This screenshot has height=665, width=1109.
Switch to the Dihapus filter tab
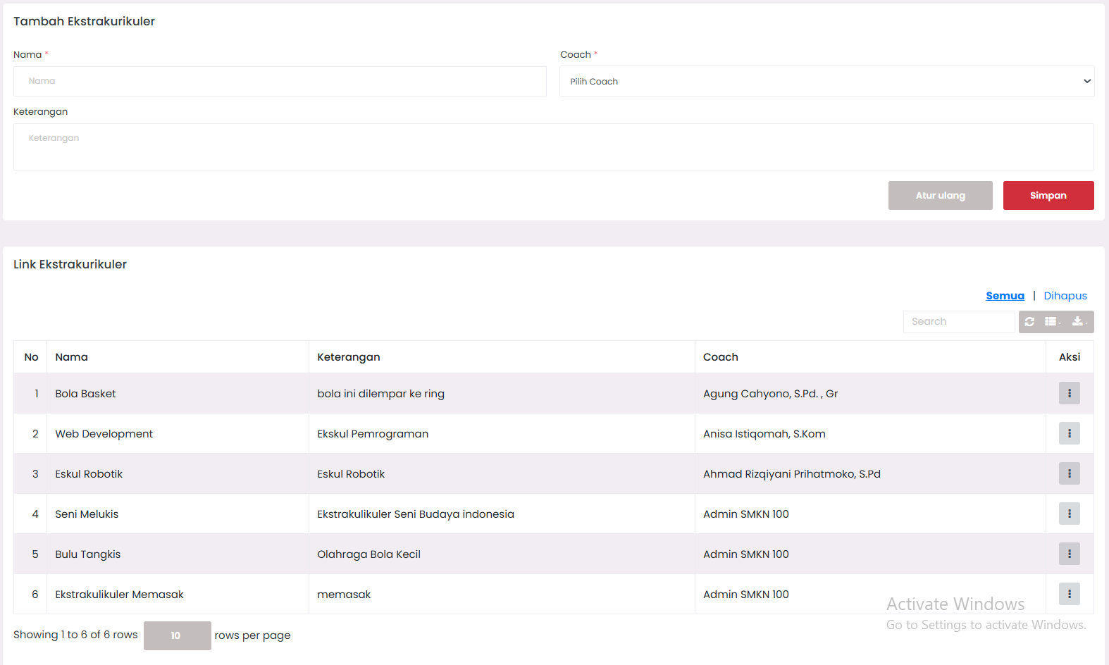1065,296
